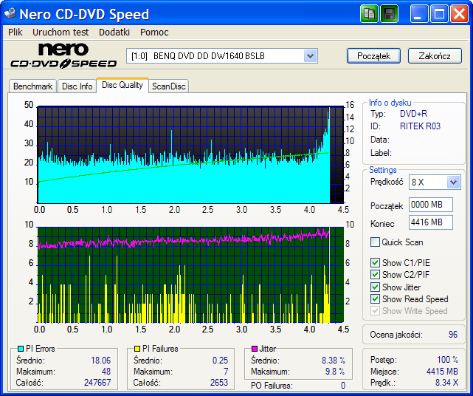Click the Zakończ button
This screenshot has width=473, height=396.
pyautogui.click(x=435, y=56)
